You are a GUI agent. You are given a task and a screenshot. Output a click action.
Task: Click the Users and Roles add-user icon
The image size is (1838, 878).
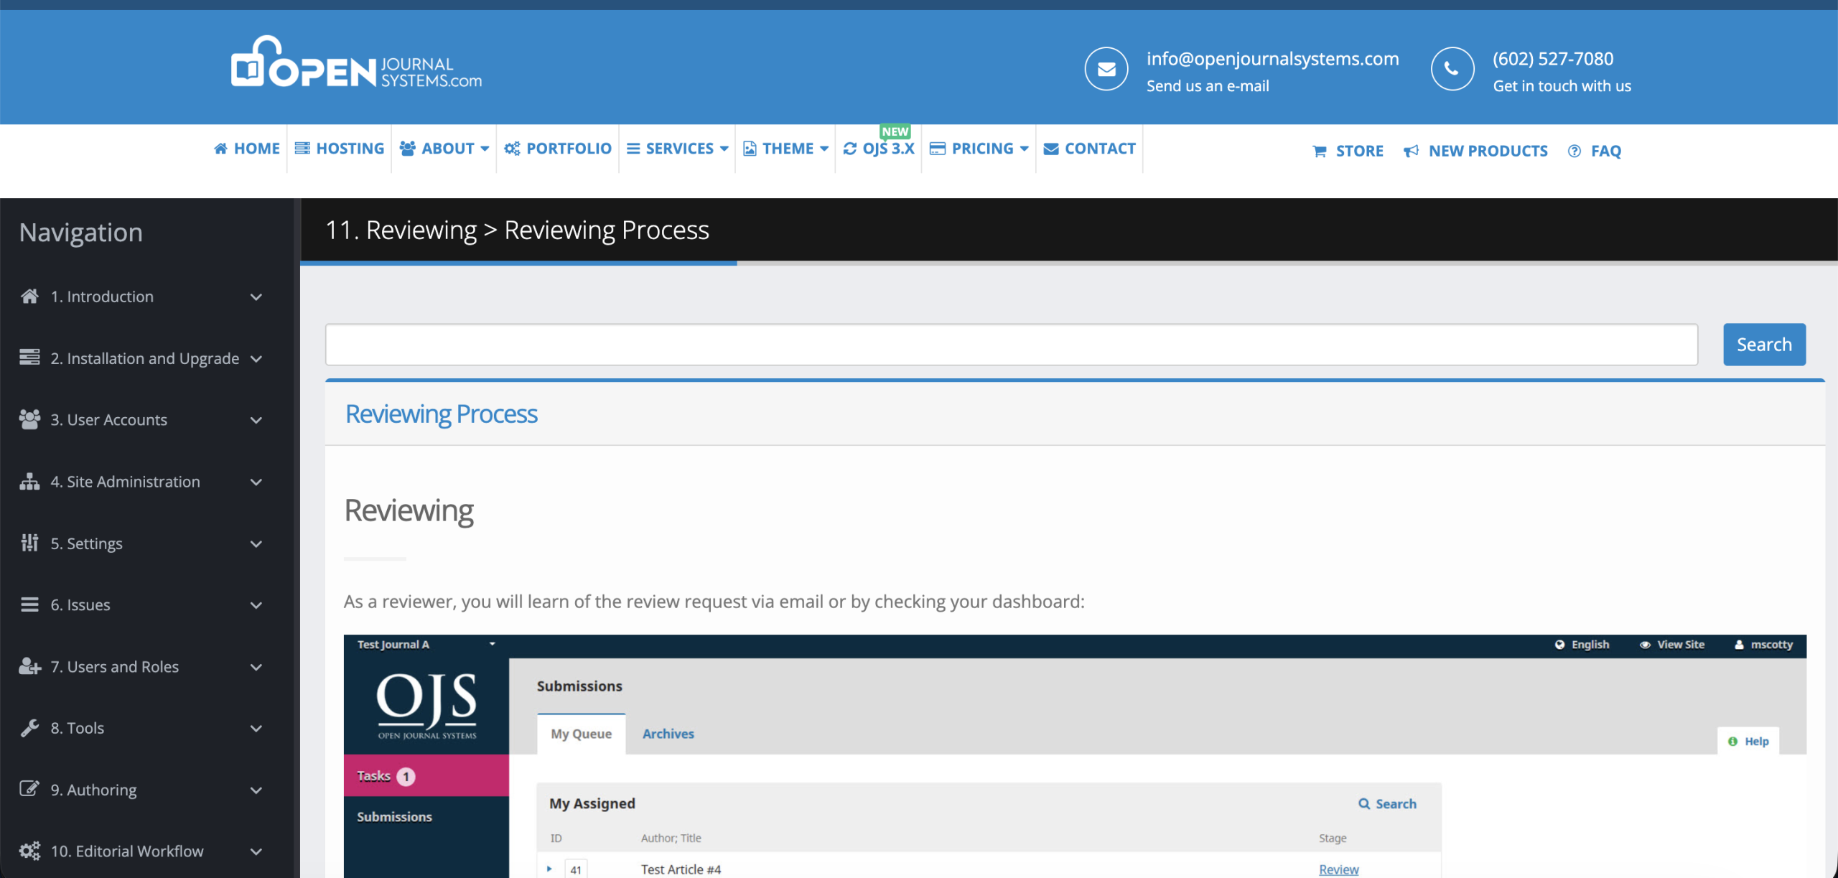pyautogui.click(x=29, y=666)
